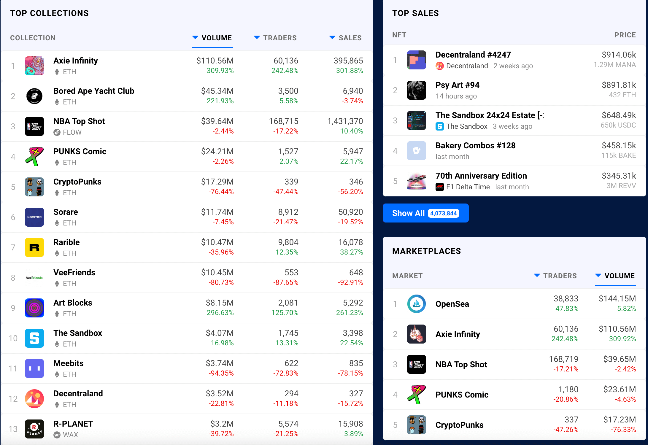Open the CryptoPunks collection name link
This screenshot has width=648, height=445.
pyautogui.click(x=77, y=182)
